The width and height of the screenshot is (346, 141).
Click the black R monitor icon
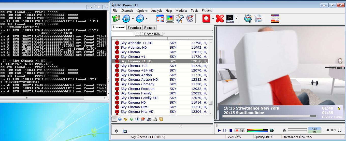(230, 19)
